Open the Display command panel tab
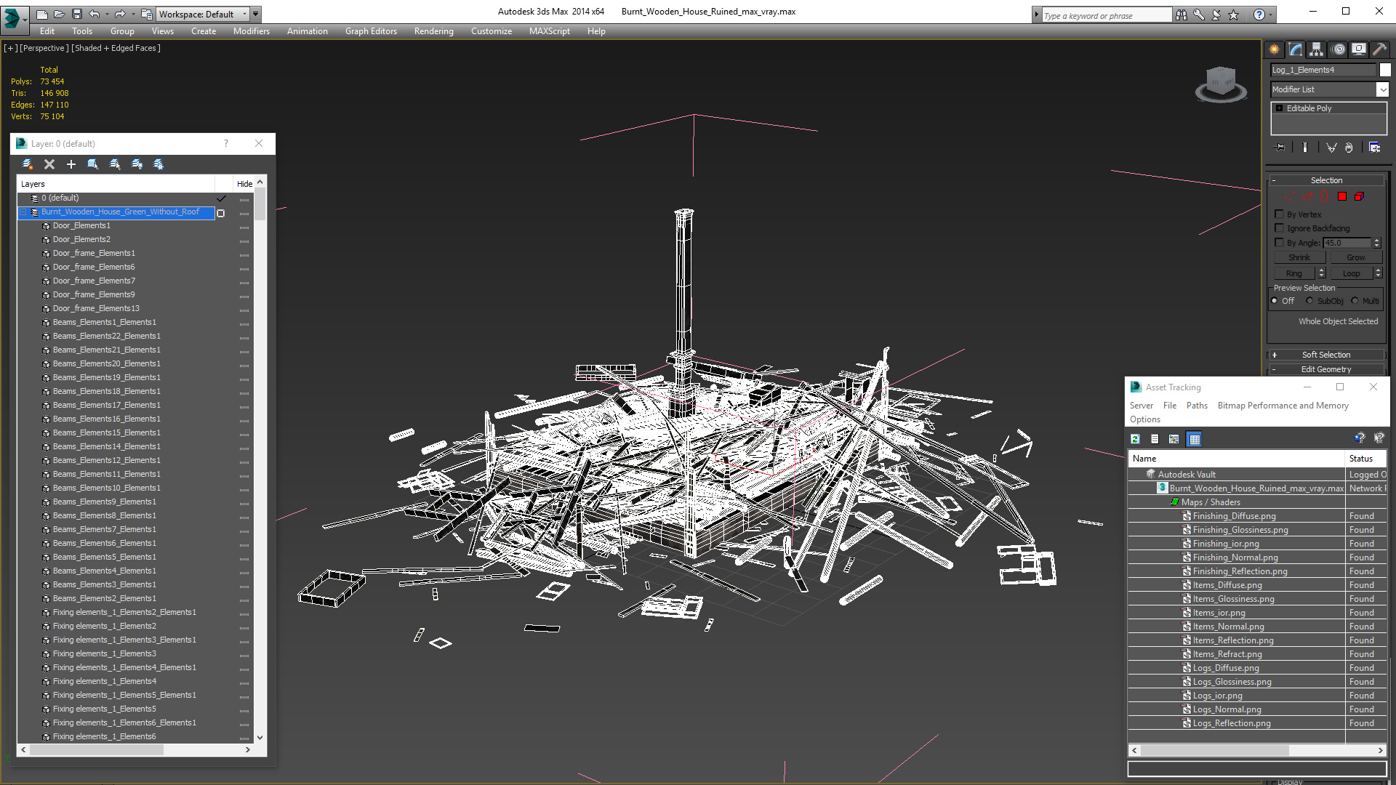Image resolution: width=1396 pixels, height=785 pixels. click(1359, 49)
